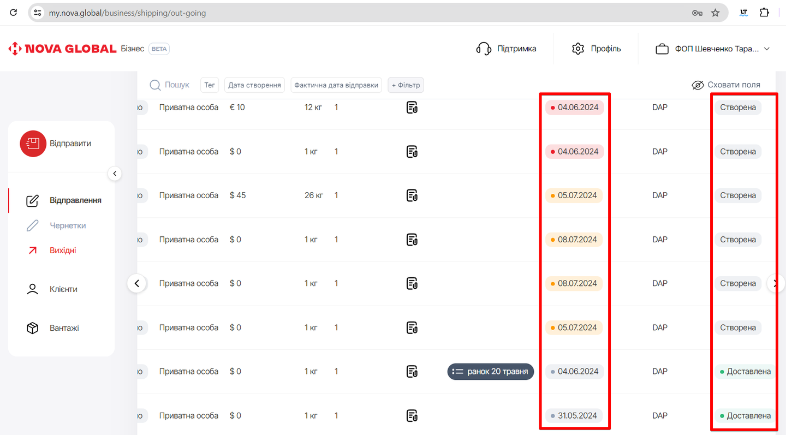The width and height of the screenshot is (786, 435).
Task: Click the Підтримка headset icon
Action: click(x=484, y=49)
